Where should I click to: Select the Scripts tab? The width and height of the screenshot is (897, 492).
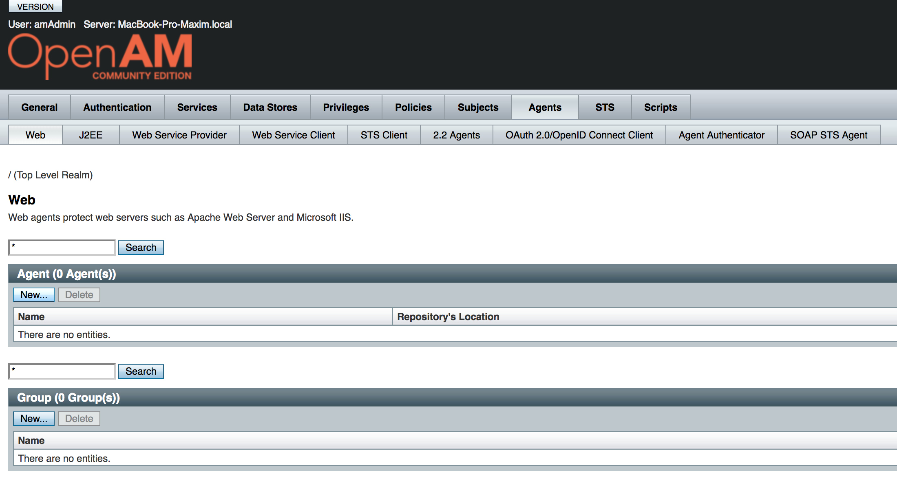[x=660, y=108]
